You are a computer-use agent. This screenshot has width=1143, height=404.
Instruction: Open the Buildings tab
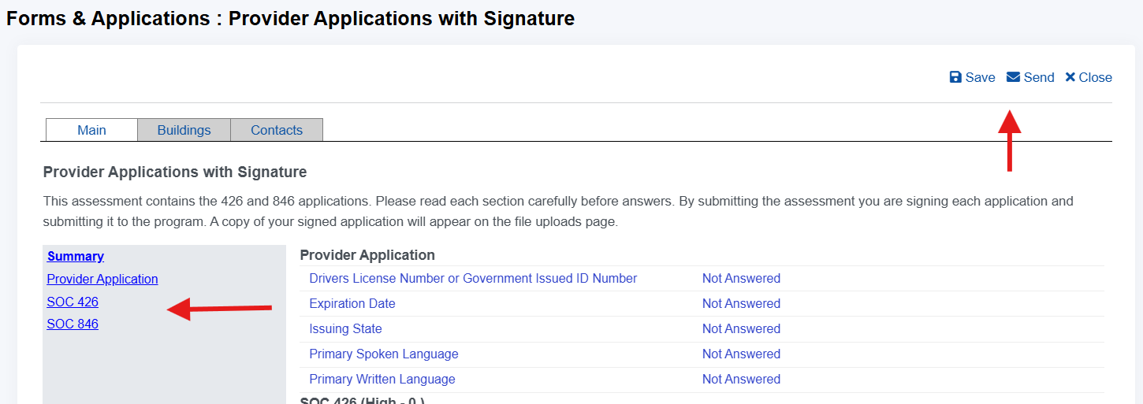click(x=184, y=130)
